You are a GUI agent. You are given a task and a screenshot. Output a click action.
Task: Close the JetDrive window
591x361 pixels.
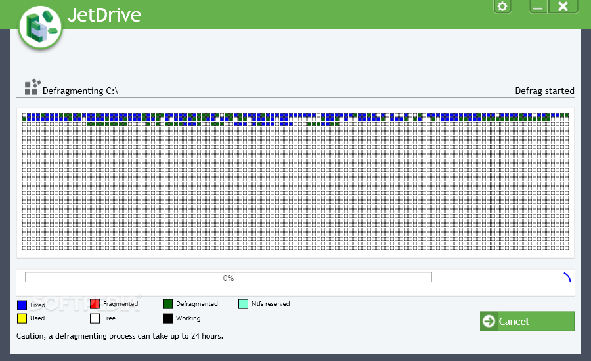[x=563, y=7]
